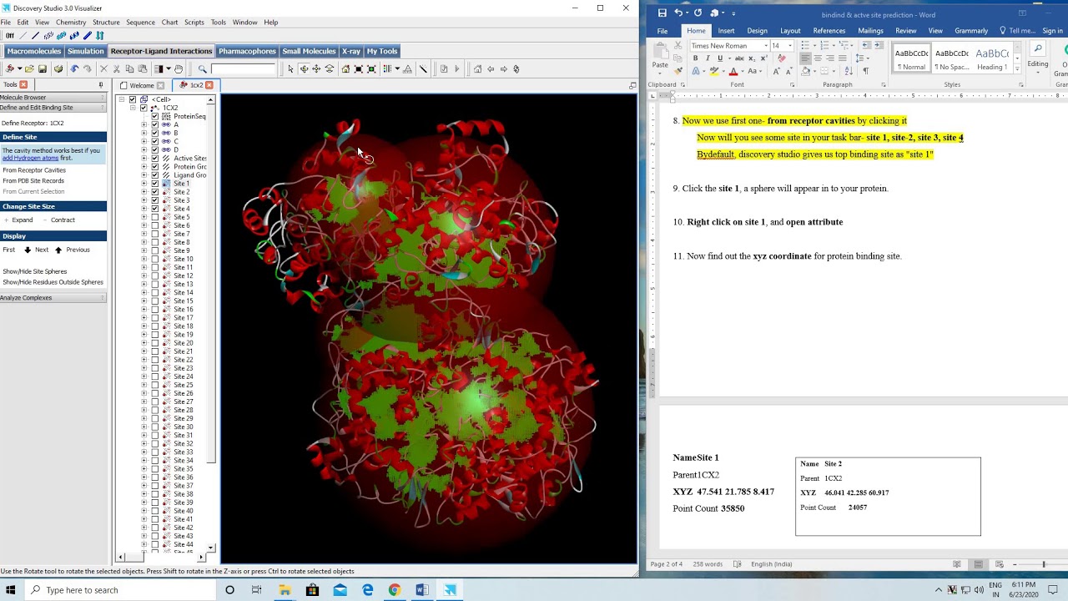The image size is (1068, 601).
Task: Open File Explorer from the taskbar
Action: pos(285,590)
